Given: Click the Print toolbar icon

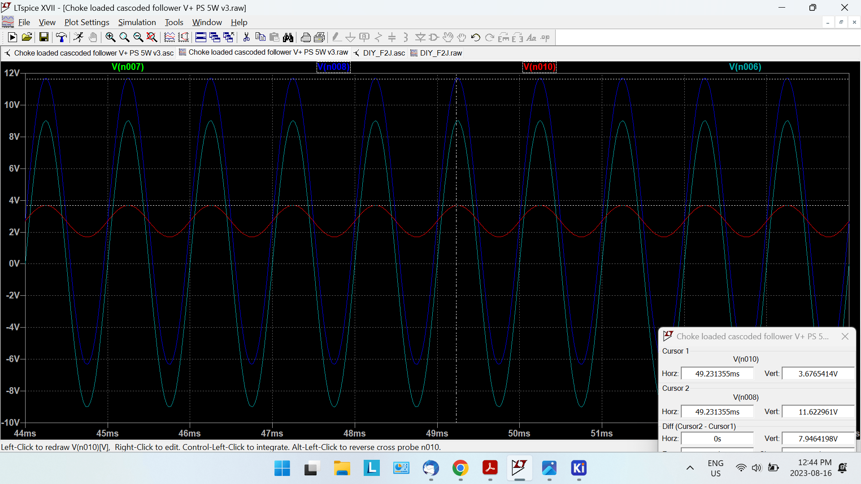Looking at the screenshot, I should click(320, 38).
